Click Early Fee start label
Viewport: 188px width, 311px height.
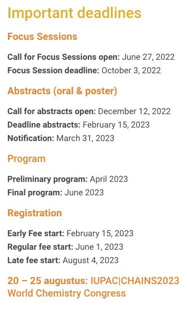coord(36,233)
